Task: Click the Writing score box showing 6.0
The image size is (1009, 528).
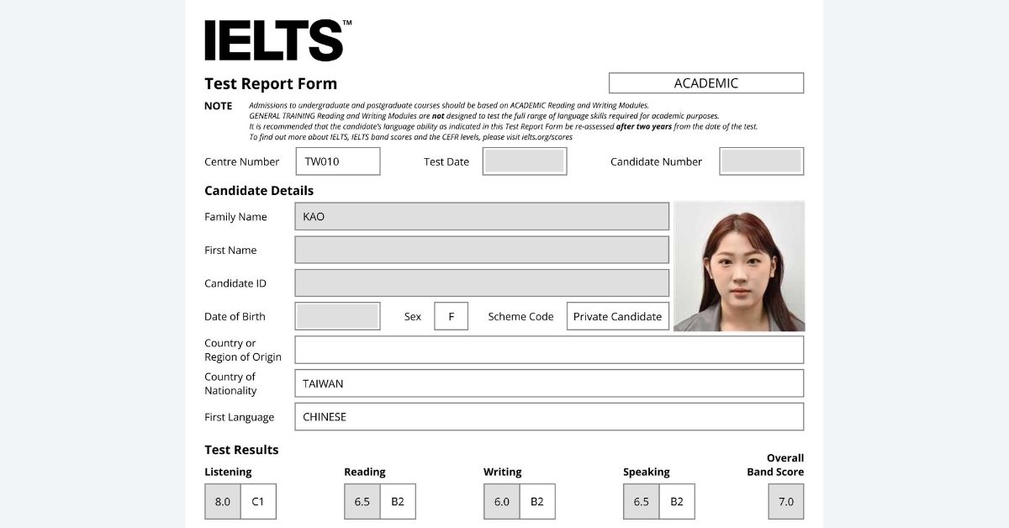Action: (501, 501)
